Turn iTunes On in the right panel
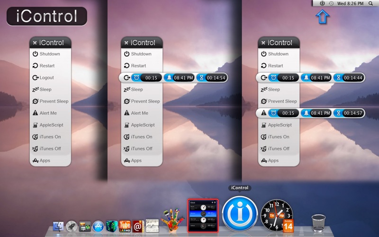The image size is (379, 237). click(x=279, y=137)
